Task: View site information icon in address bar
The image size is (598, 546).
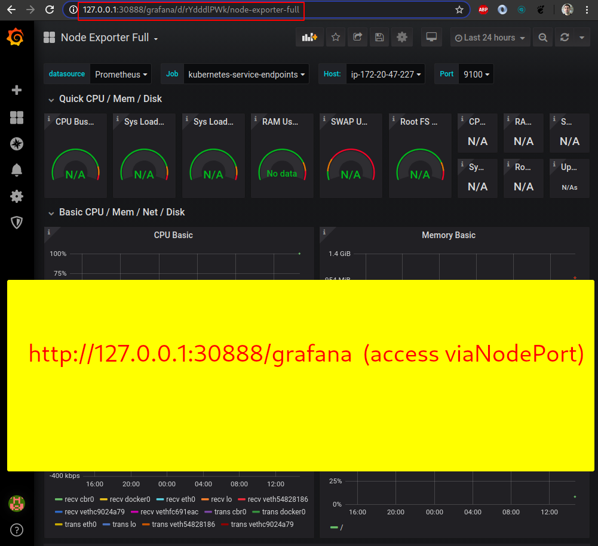Action: [73, 10]
